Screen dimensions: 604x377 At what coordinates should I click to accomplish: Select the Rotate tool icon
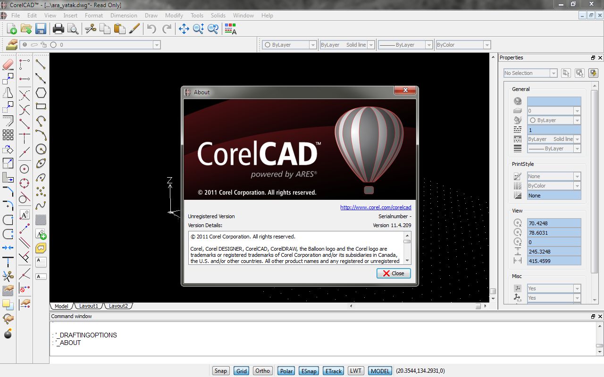click(x=8, y=149)
